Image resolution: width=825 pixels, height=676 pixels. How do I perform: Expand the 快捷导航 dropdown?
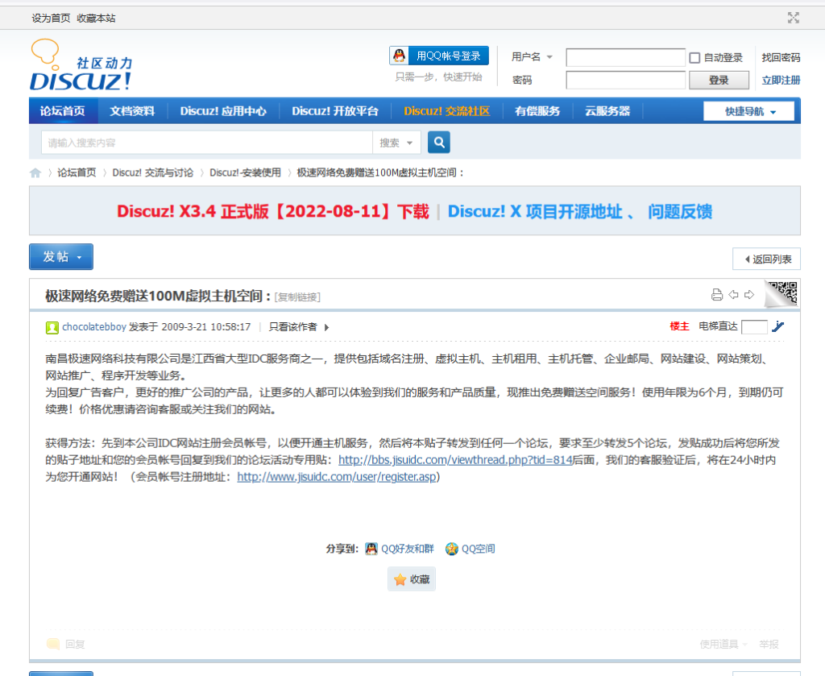(751, 111)
